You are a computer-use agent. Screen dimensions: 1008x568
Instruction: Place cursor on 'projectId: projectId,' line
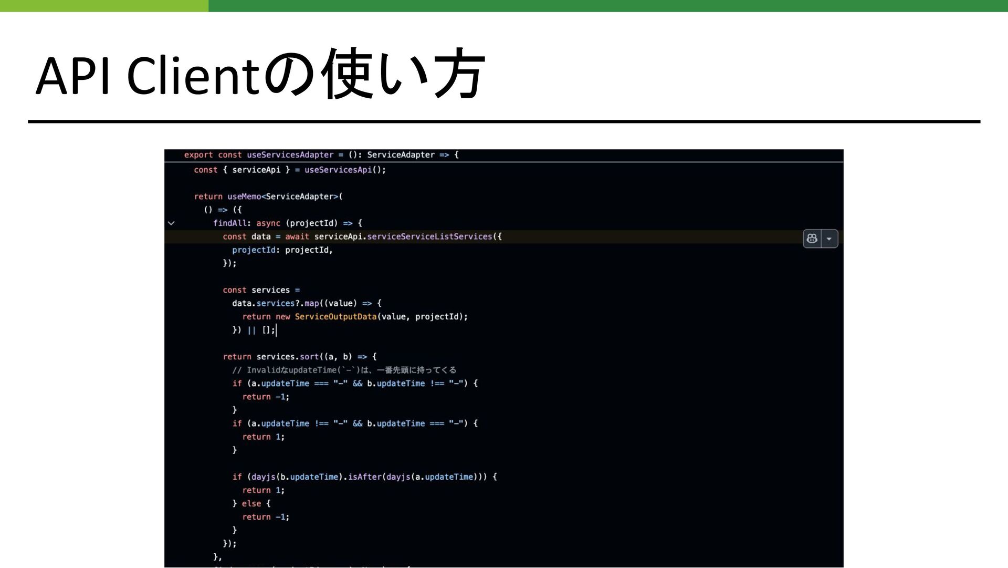pyautogui.click(x=282, y=250)
